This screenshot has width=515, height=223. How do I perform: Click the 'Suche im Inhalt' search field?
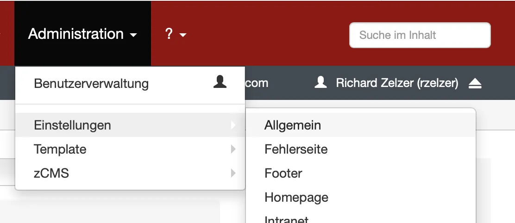(x=420, y=35)
